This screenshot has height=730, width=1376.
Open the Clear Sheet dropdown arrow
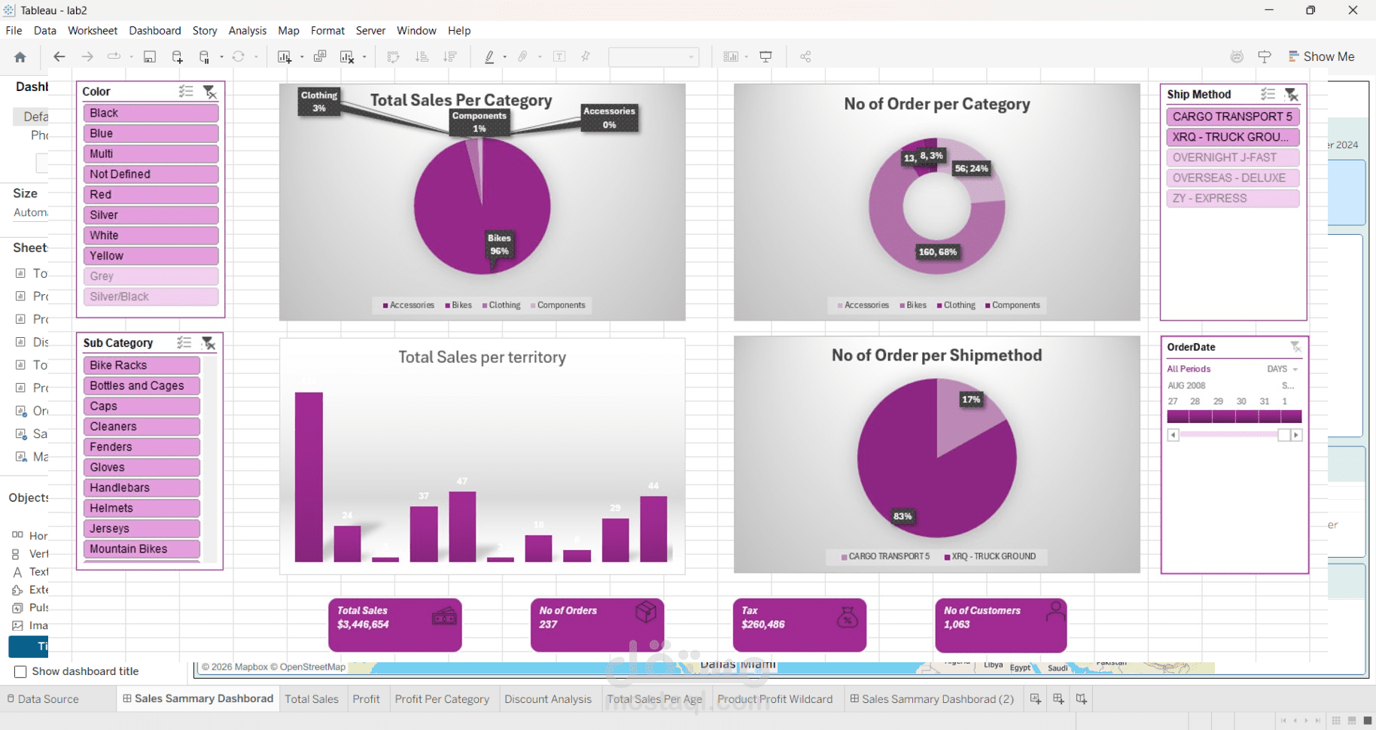364,56
